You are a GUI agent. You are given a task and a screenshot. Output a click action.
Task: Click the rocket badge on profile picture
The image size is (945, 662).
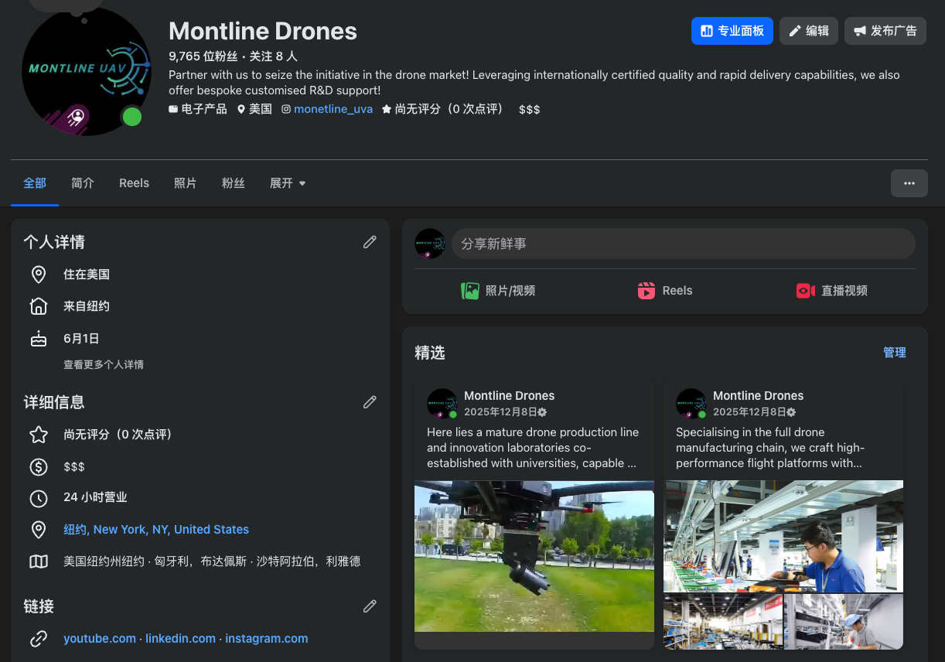tap(77, 118)
